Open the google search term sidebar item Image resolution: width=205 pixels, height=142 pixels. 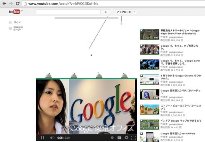coord(16,28)
